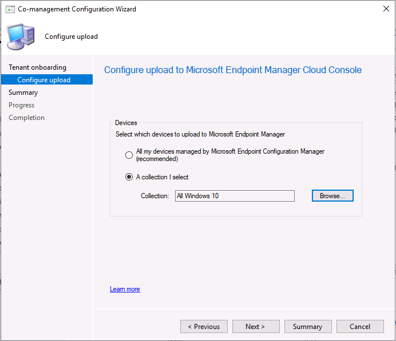Select the Completion step in sidebar
The height and width of the screenshot is (341, 396).
pos(26,118)
